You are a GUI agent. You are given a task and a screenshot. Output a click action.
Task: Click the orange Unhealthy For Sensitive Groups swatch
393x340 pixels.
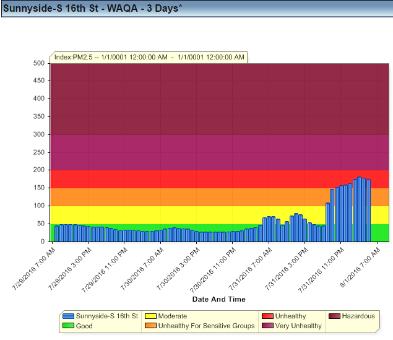[x=150, y=326]
